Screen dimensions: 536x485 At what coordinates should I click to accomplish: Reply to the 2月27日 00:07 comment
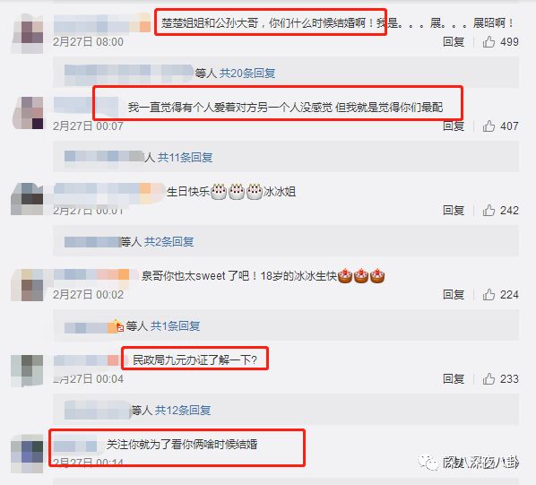click(x=454, y=126)
